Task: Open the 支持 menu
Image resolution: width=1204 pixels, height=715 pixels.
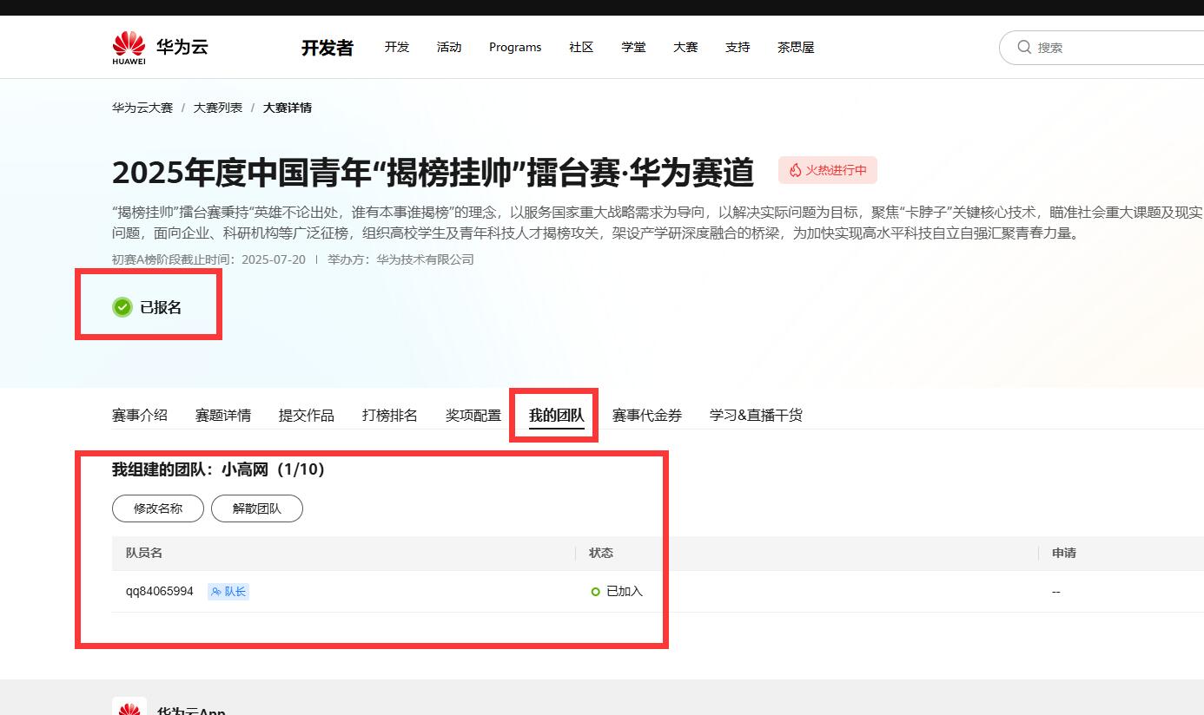Action: point(738,47)
